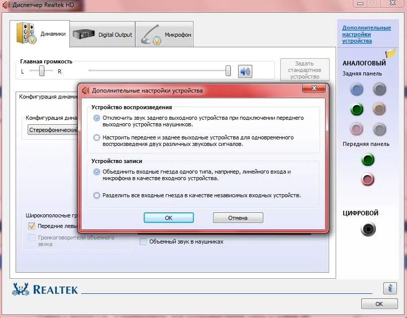This screenshot has width=407, height=318.
Task: Open Дополнительные настройки устройства link
Action: pos(366,34)
